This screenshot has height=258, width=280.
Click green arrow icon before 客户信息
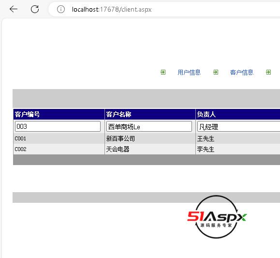[x=216, y=72]
